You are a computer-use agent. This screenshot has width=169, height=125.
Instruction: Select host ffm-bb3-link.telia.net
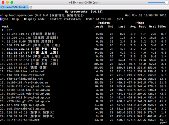tap(26, 75)
